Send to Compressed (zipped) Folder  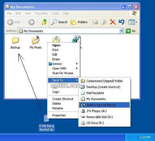[104, 81]
